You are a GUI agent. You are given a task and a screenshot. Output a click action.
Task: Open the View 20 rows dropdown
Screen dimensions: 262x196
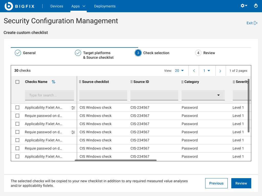179,71
